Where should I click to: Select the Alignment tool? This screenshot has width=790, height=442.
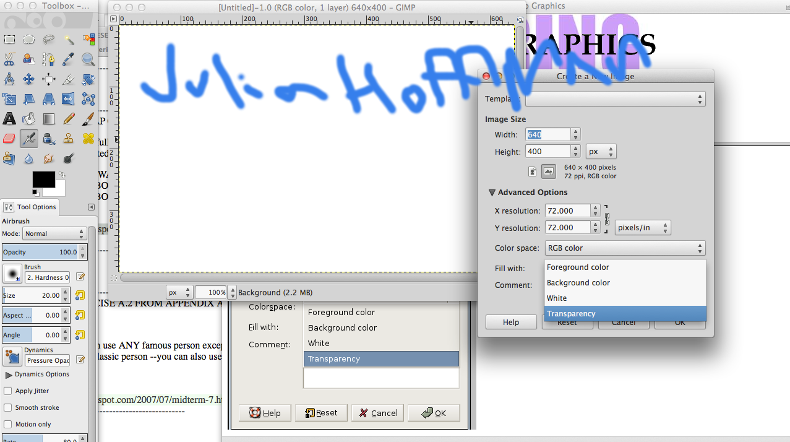pyautogui.click(x=48, y=79)
